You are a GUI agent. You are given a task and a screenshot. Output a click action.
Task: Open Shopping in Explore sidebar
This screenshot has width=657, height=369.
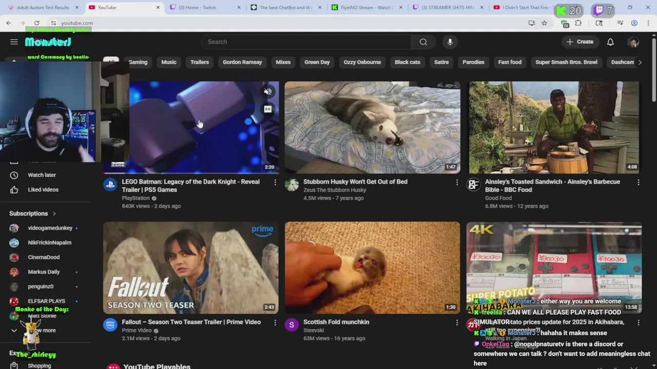[40, 365]
